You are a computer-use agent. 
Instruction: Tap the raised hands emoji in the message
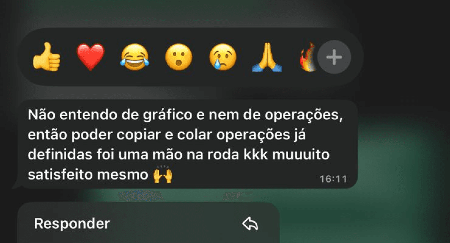click(163, 174)
